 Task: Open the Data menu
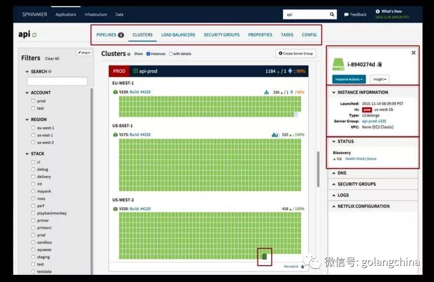[119, 14]
